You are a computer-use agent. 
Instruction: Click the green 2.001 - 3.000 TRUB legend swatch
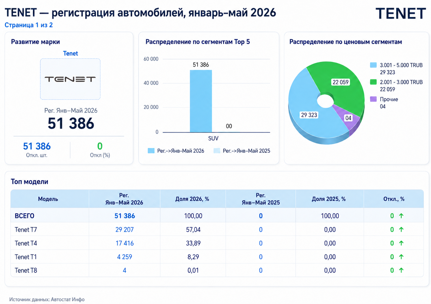pyautogui.click(x=373, y=82)
